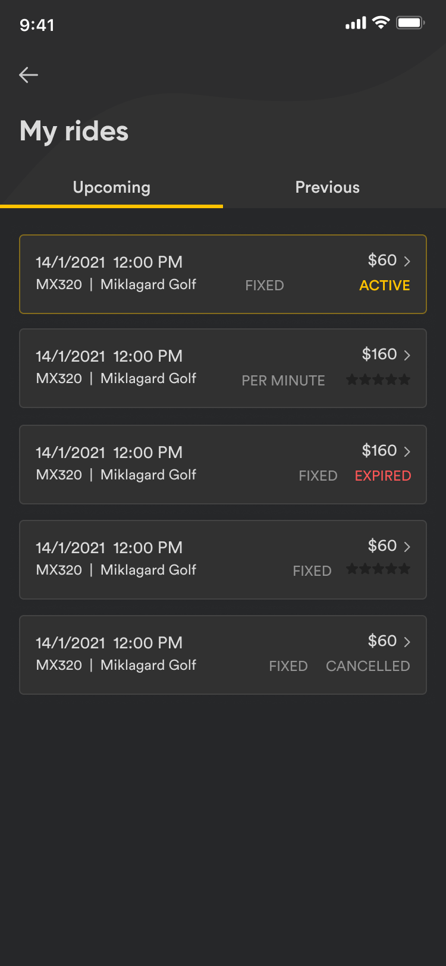Tap the battery status icon
The width and height of the screenshot is (446, 966).
[x=410, y=23]
